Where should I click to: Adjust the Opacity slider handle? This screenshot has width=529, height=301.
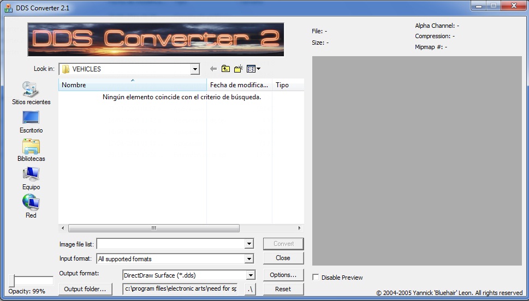[x=12, y=280]
